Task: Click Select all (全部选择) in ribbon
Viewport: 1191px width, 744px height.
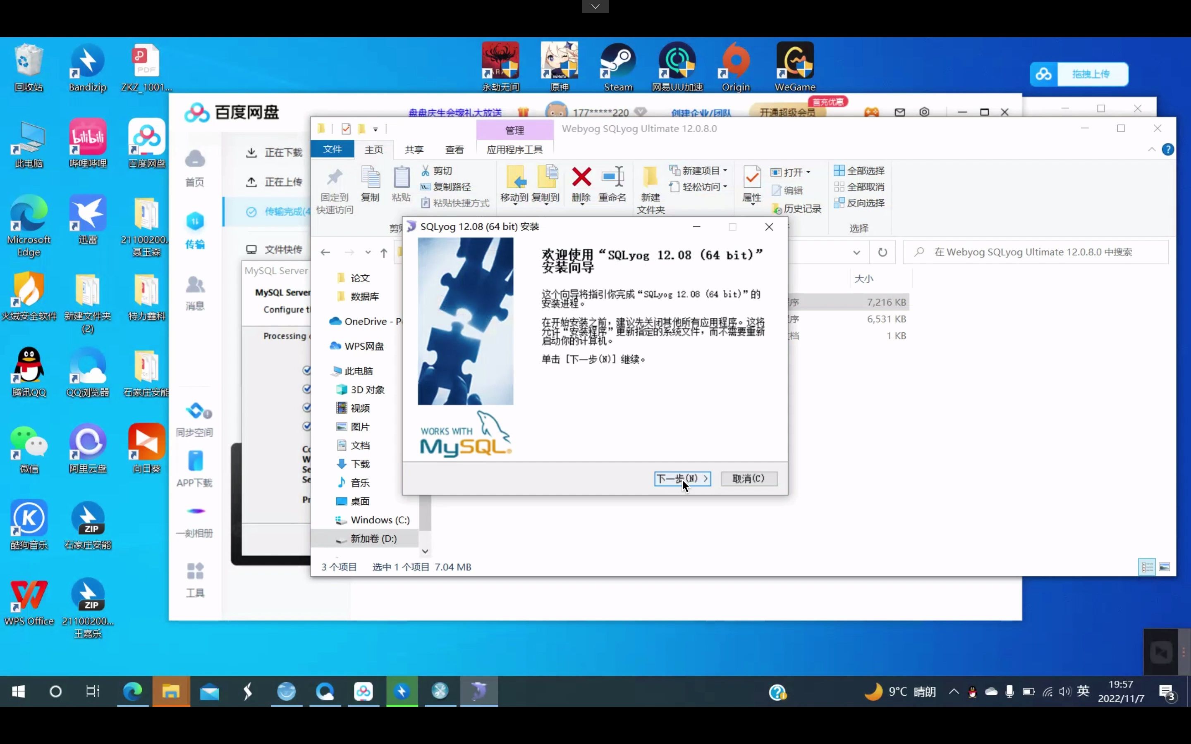Action: [x=859, y=171]
